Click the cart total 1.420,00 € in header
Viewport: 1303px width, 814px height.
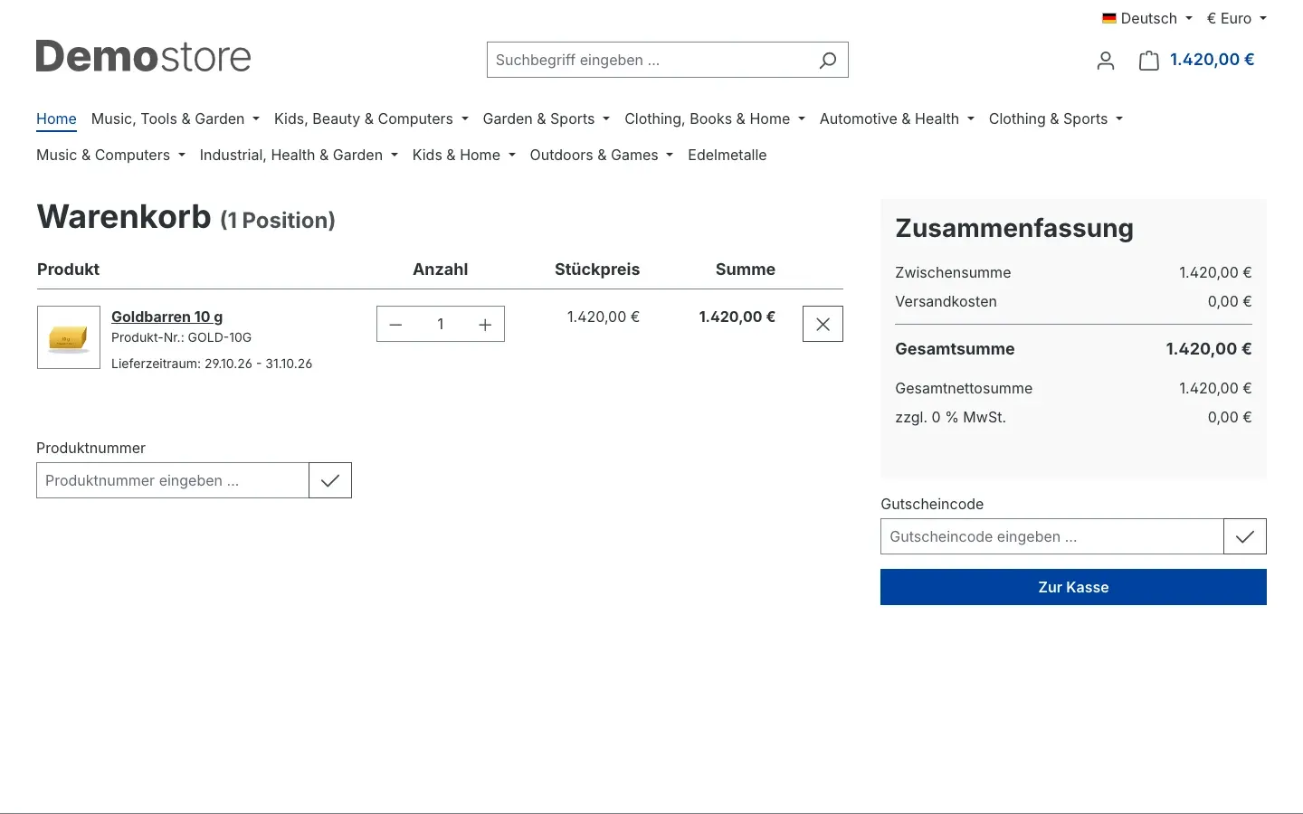click(x=1212, y=60)
